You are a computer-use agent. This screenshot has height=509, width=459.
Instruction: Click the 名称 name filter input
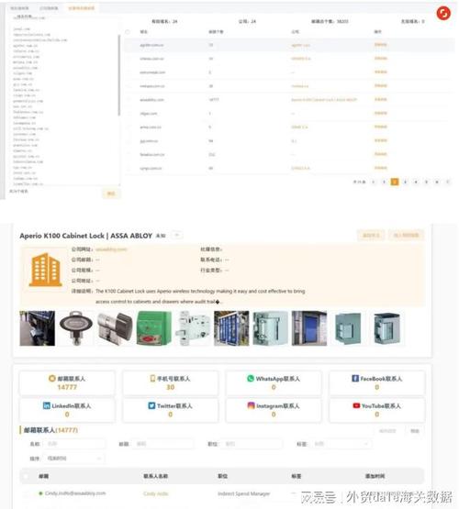point(75,444)
